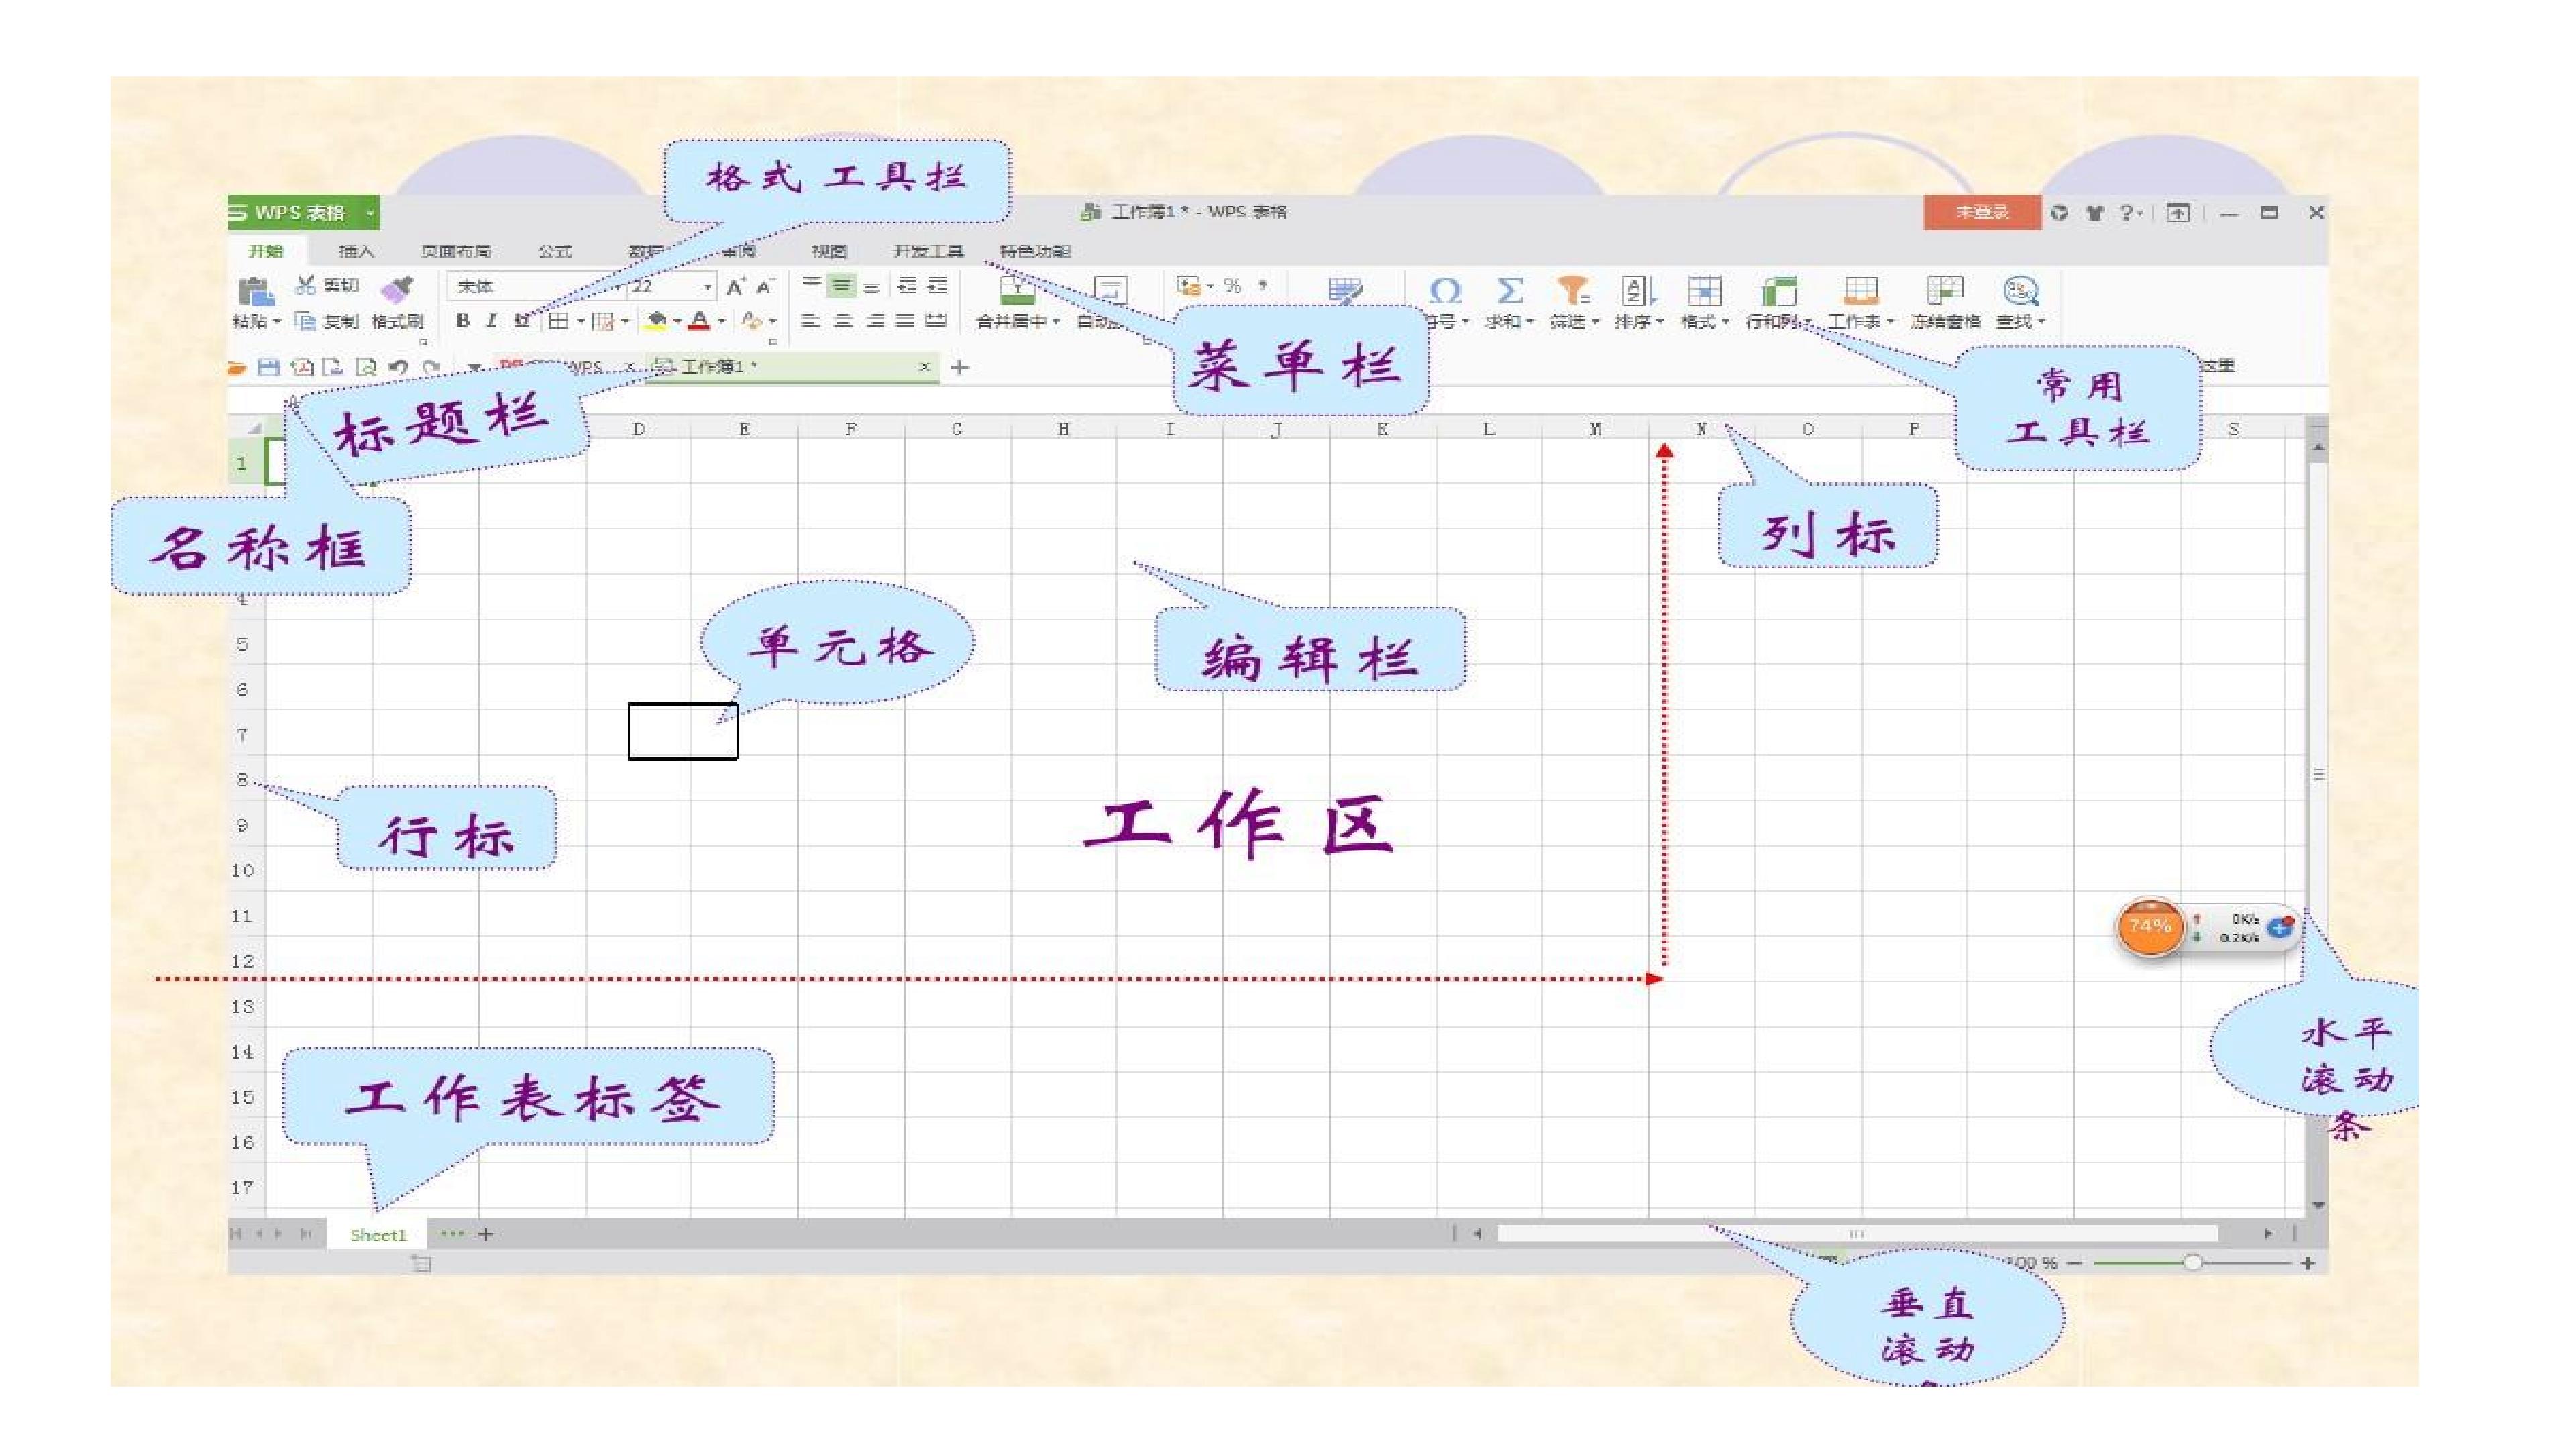Image resolution: width=2576 pixels, height=1449 pixels.
Task: Toggle middle vertical alignment
Action: pos(842,286)
